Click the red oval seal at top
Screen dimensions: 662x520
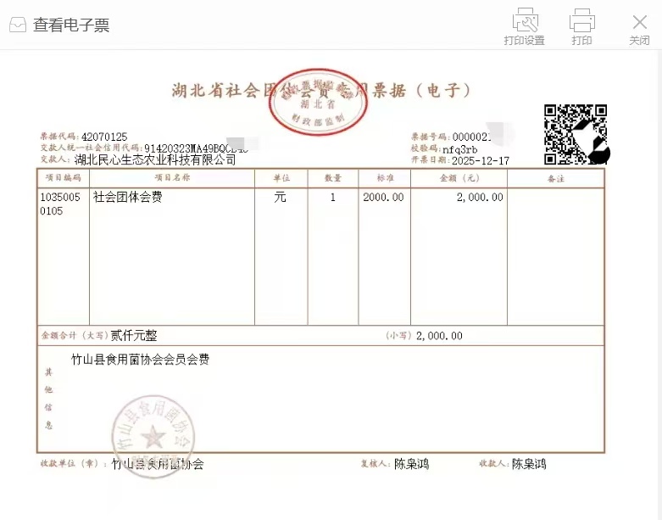pos(316,102)
